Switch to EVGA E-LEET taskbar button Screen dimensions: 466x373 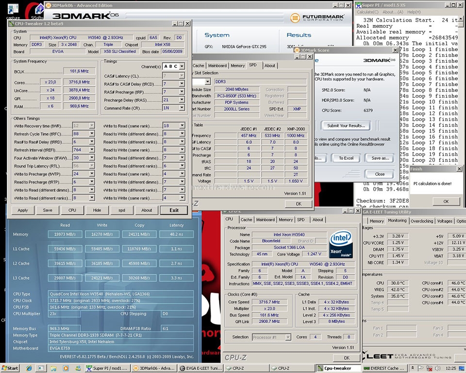click(x=201, y=368)
